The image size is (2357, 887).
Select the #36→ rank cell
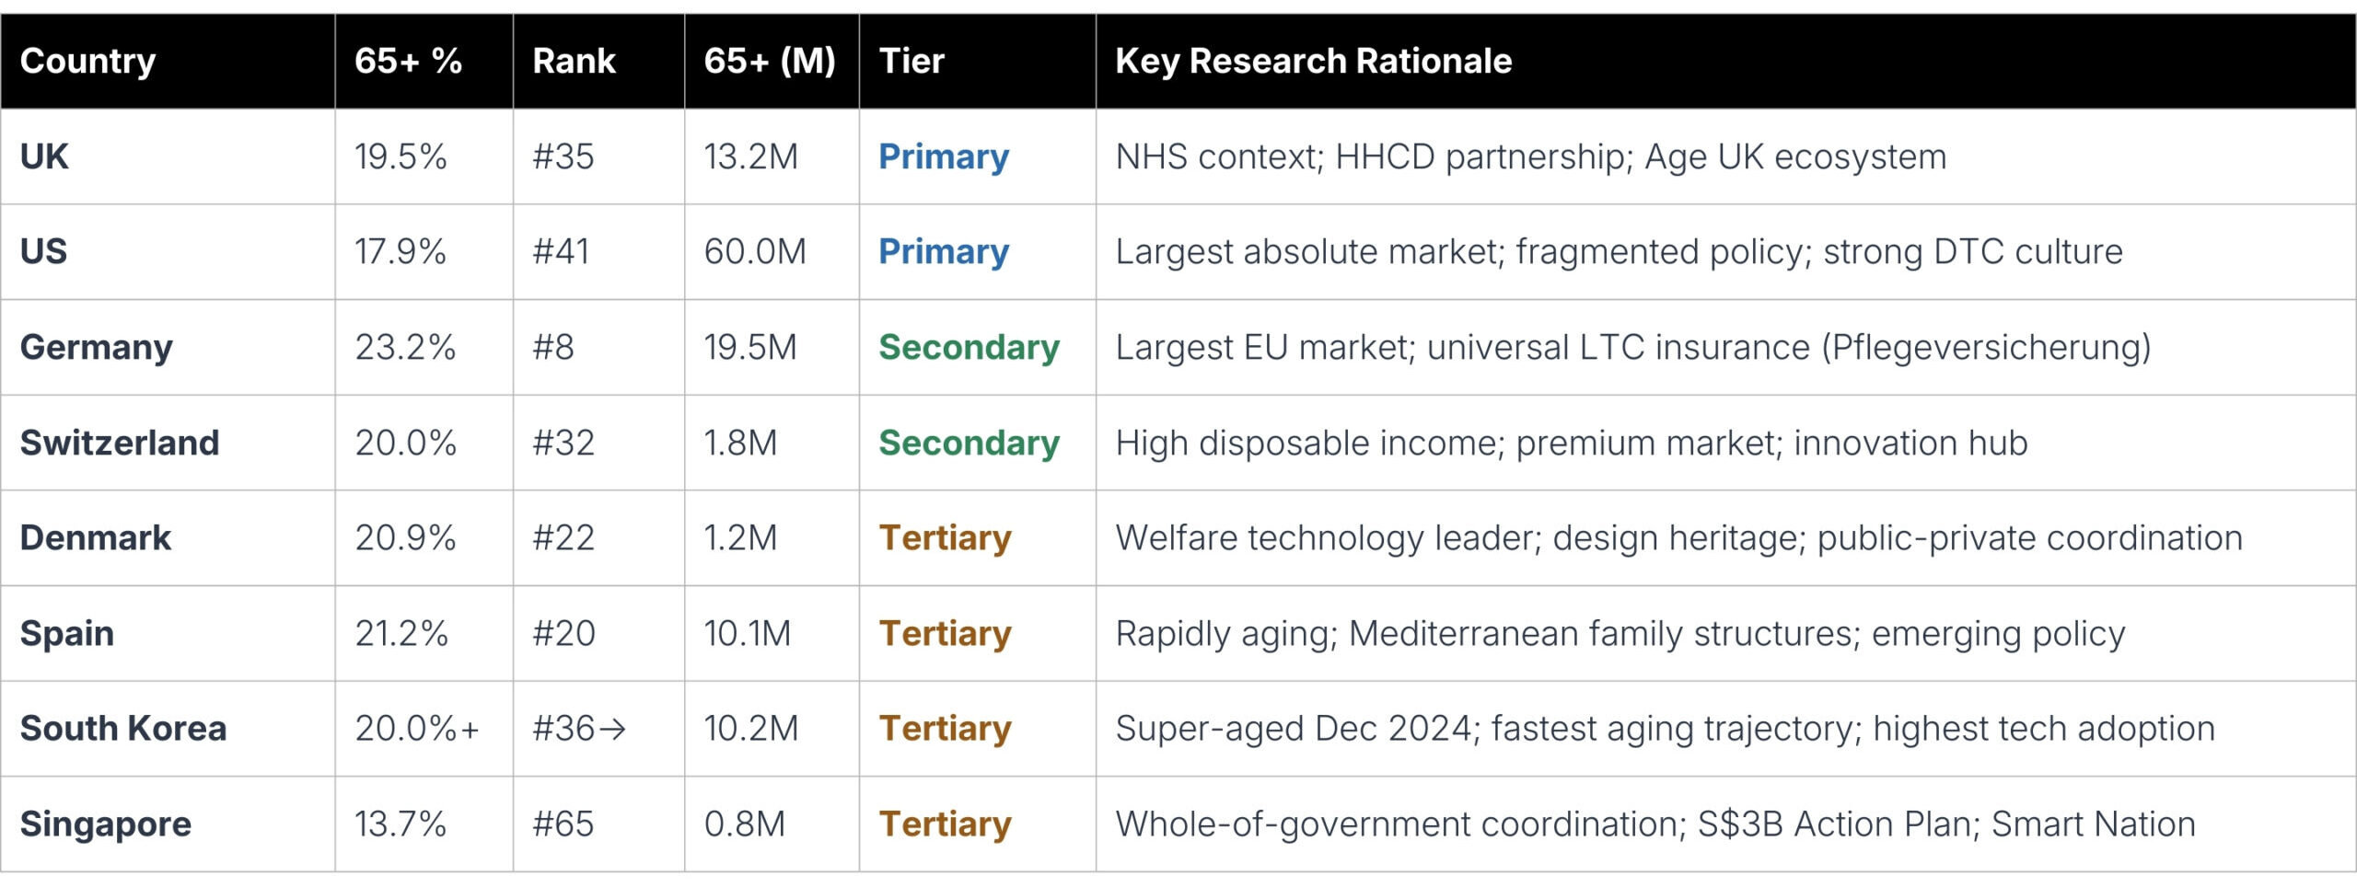click(x=579, y=728)
